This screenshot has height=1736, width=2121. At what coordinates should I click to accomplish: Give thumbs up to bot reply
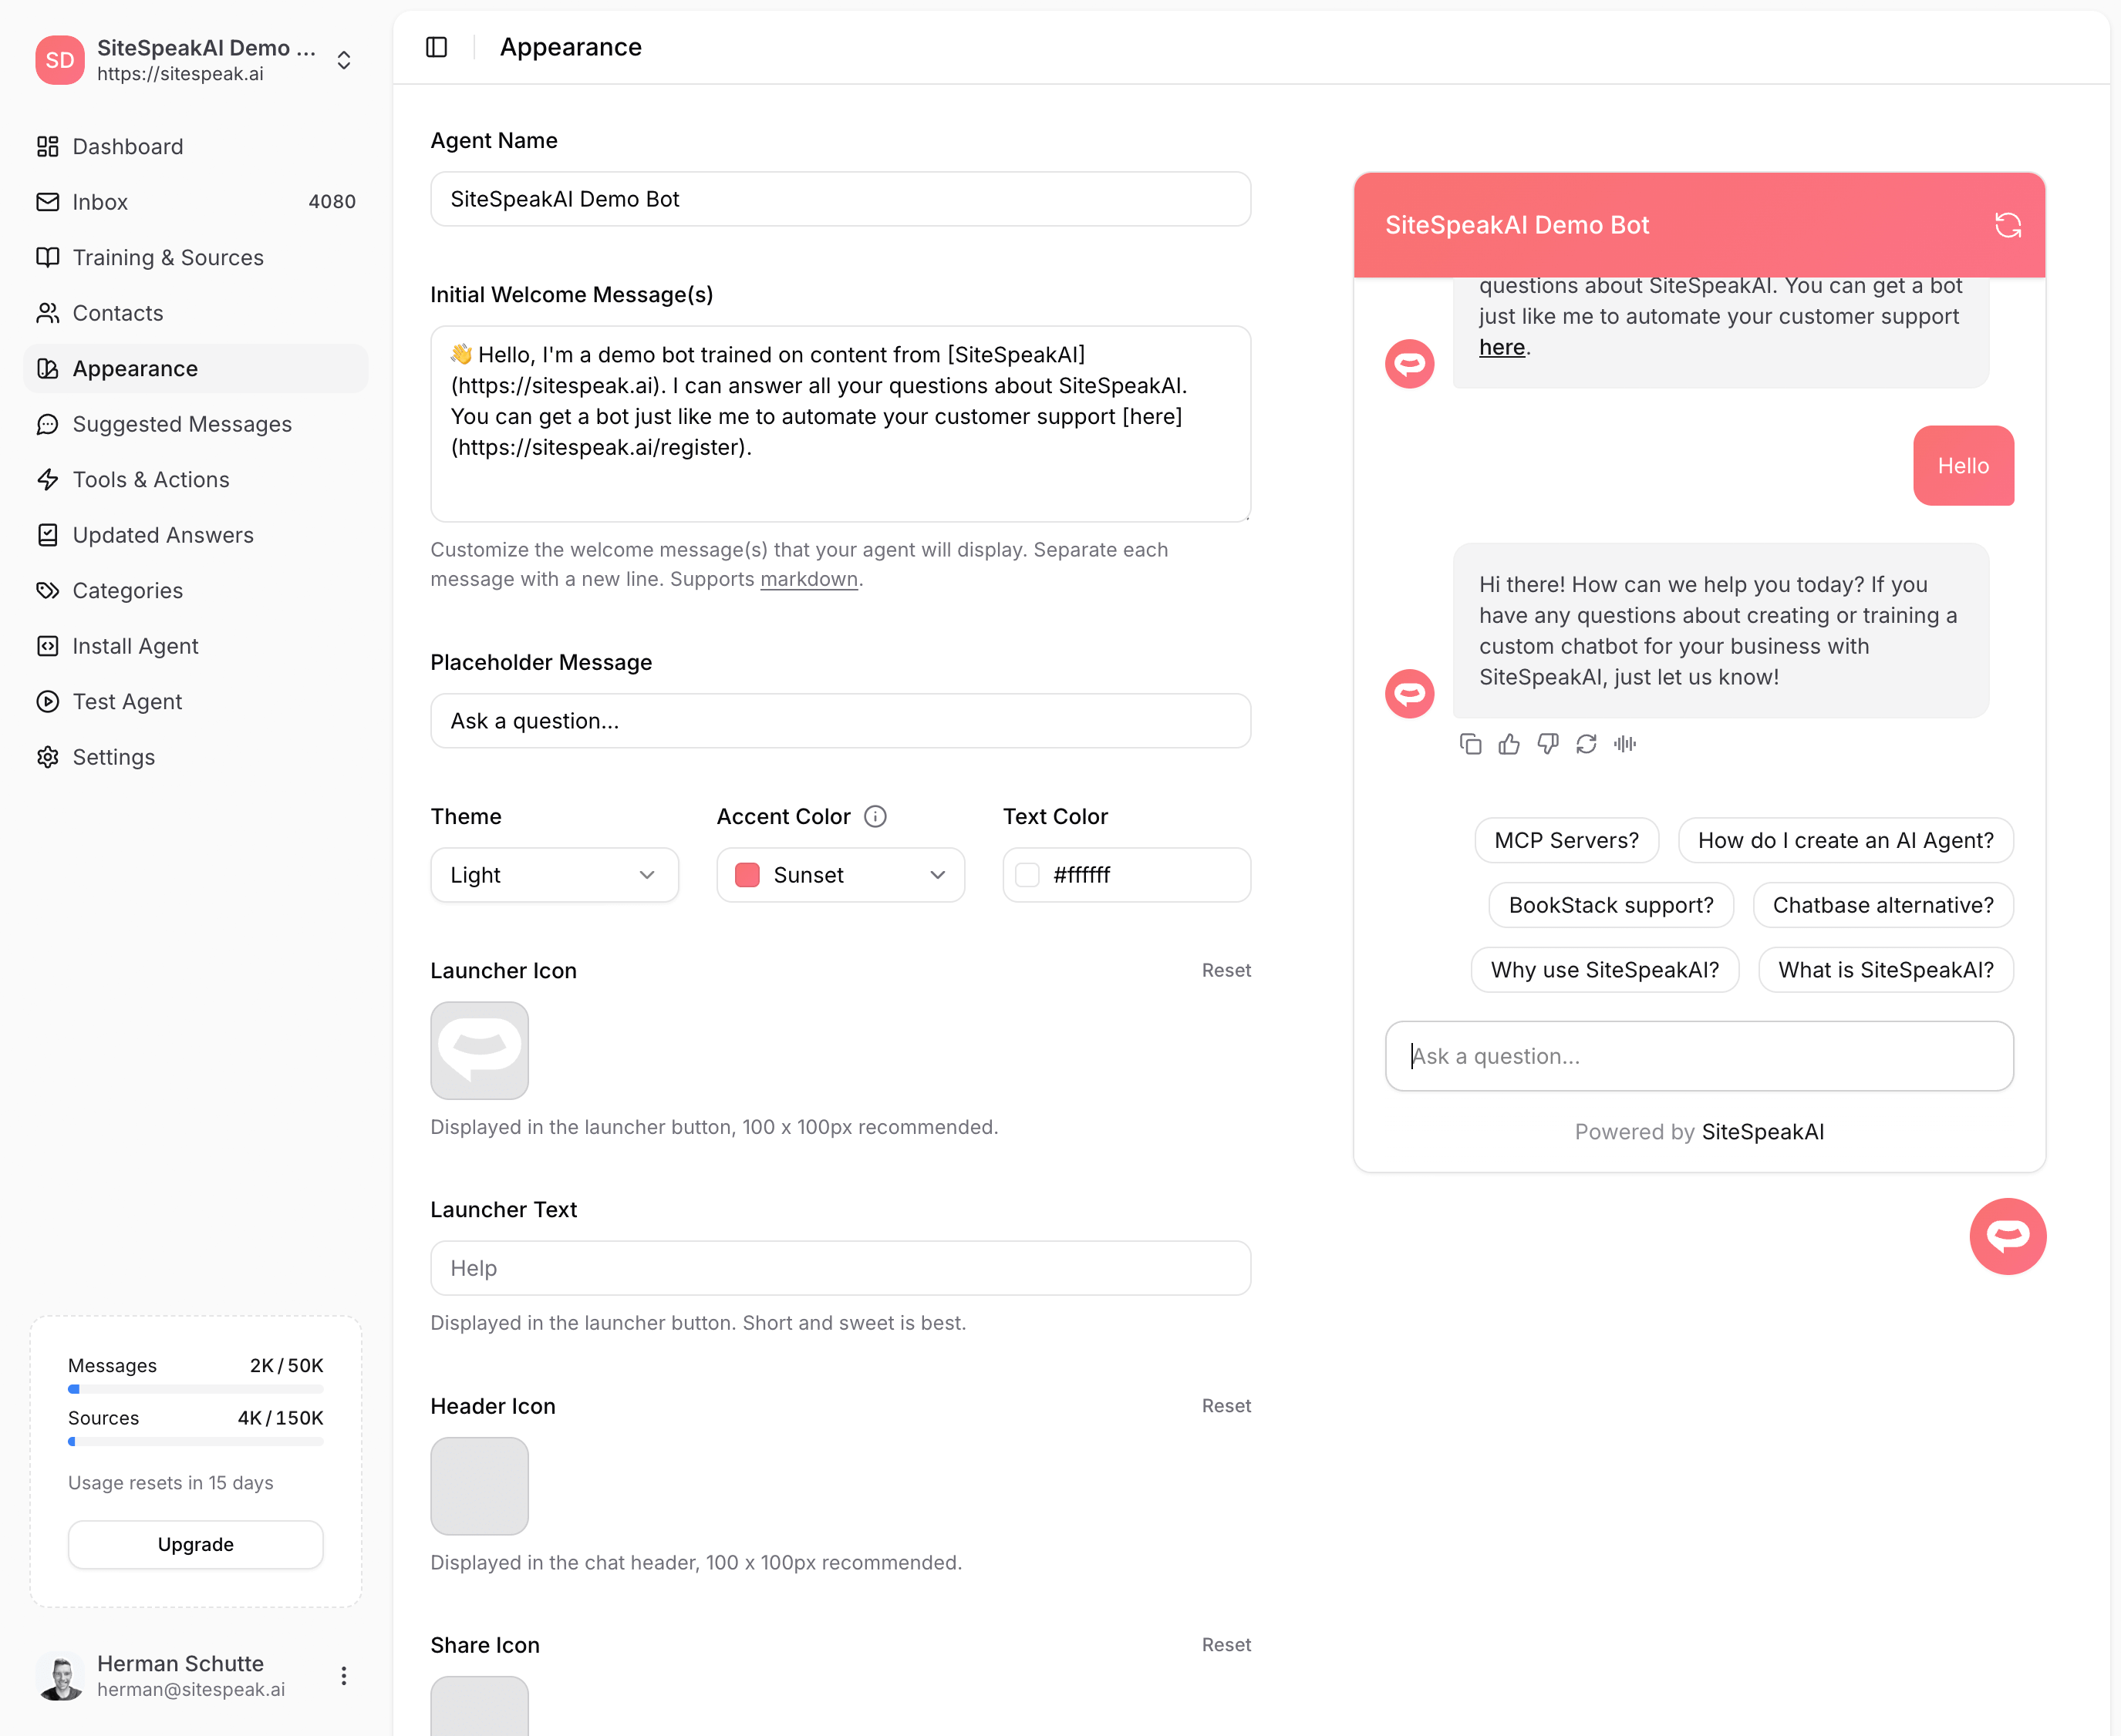(1509, 744)
